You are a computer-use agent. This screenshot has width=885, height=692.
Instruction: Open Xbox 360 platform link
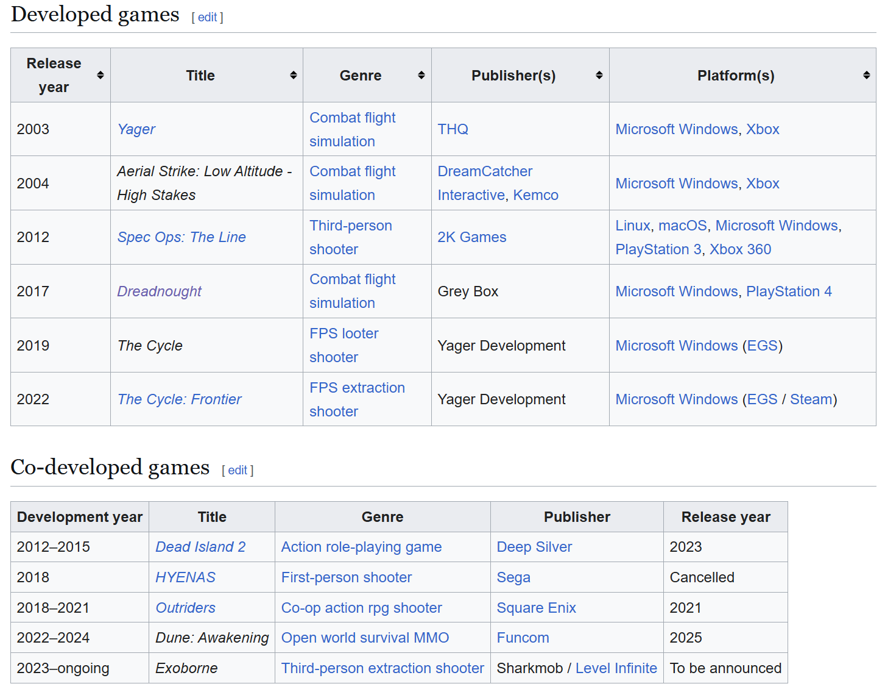(740, 249)
